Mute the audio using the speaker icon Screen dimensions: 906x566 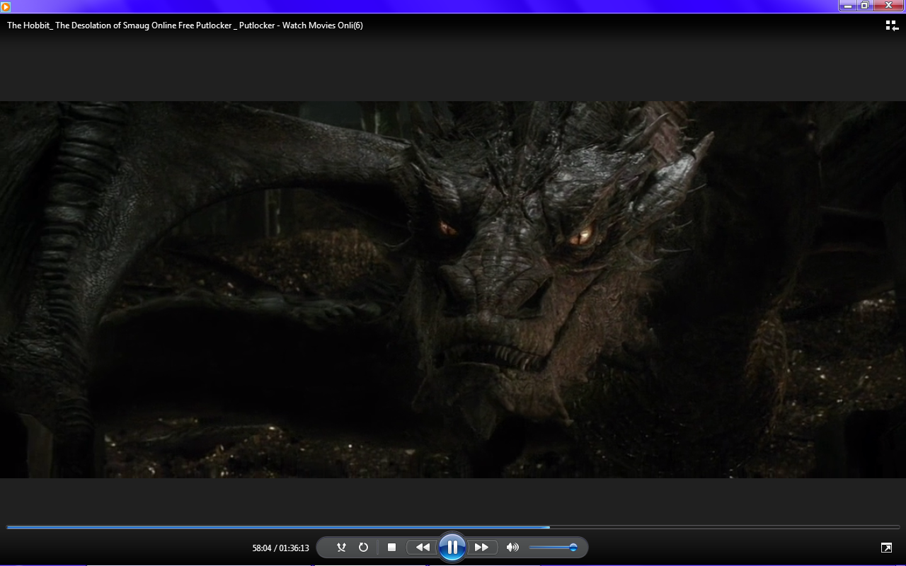click(512, 548)
